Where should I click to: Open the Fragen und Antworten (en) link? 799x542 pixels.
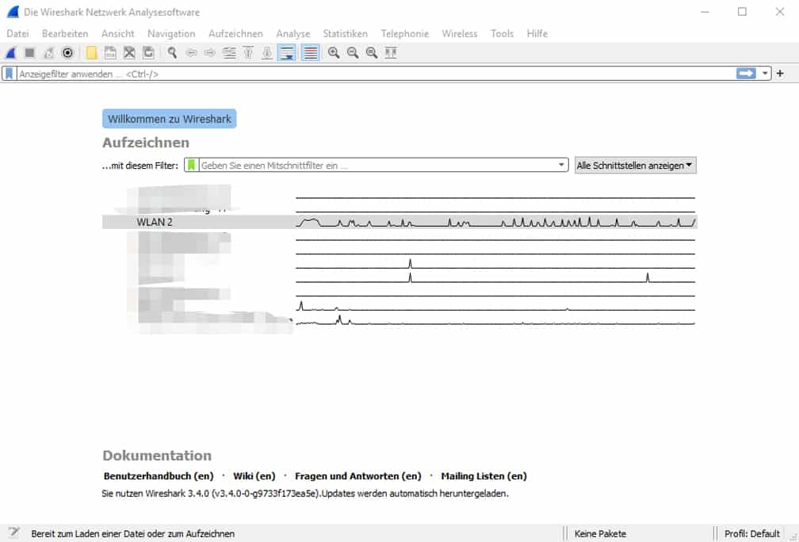click(357, 475)
